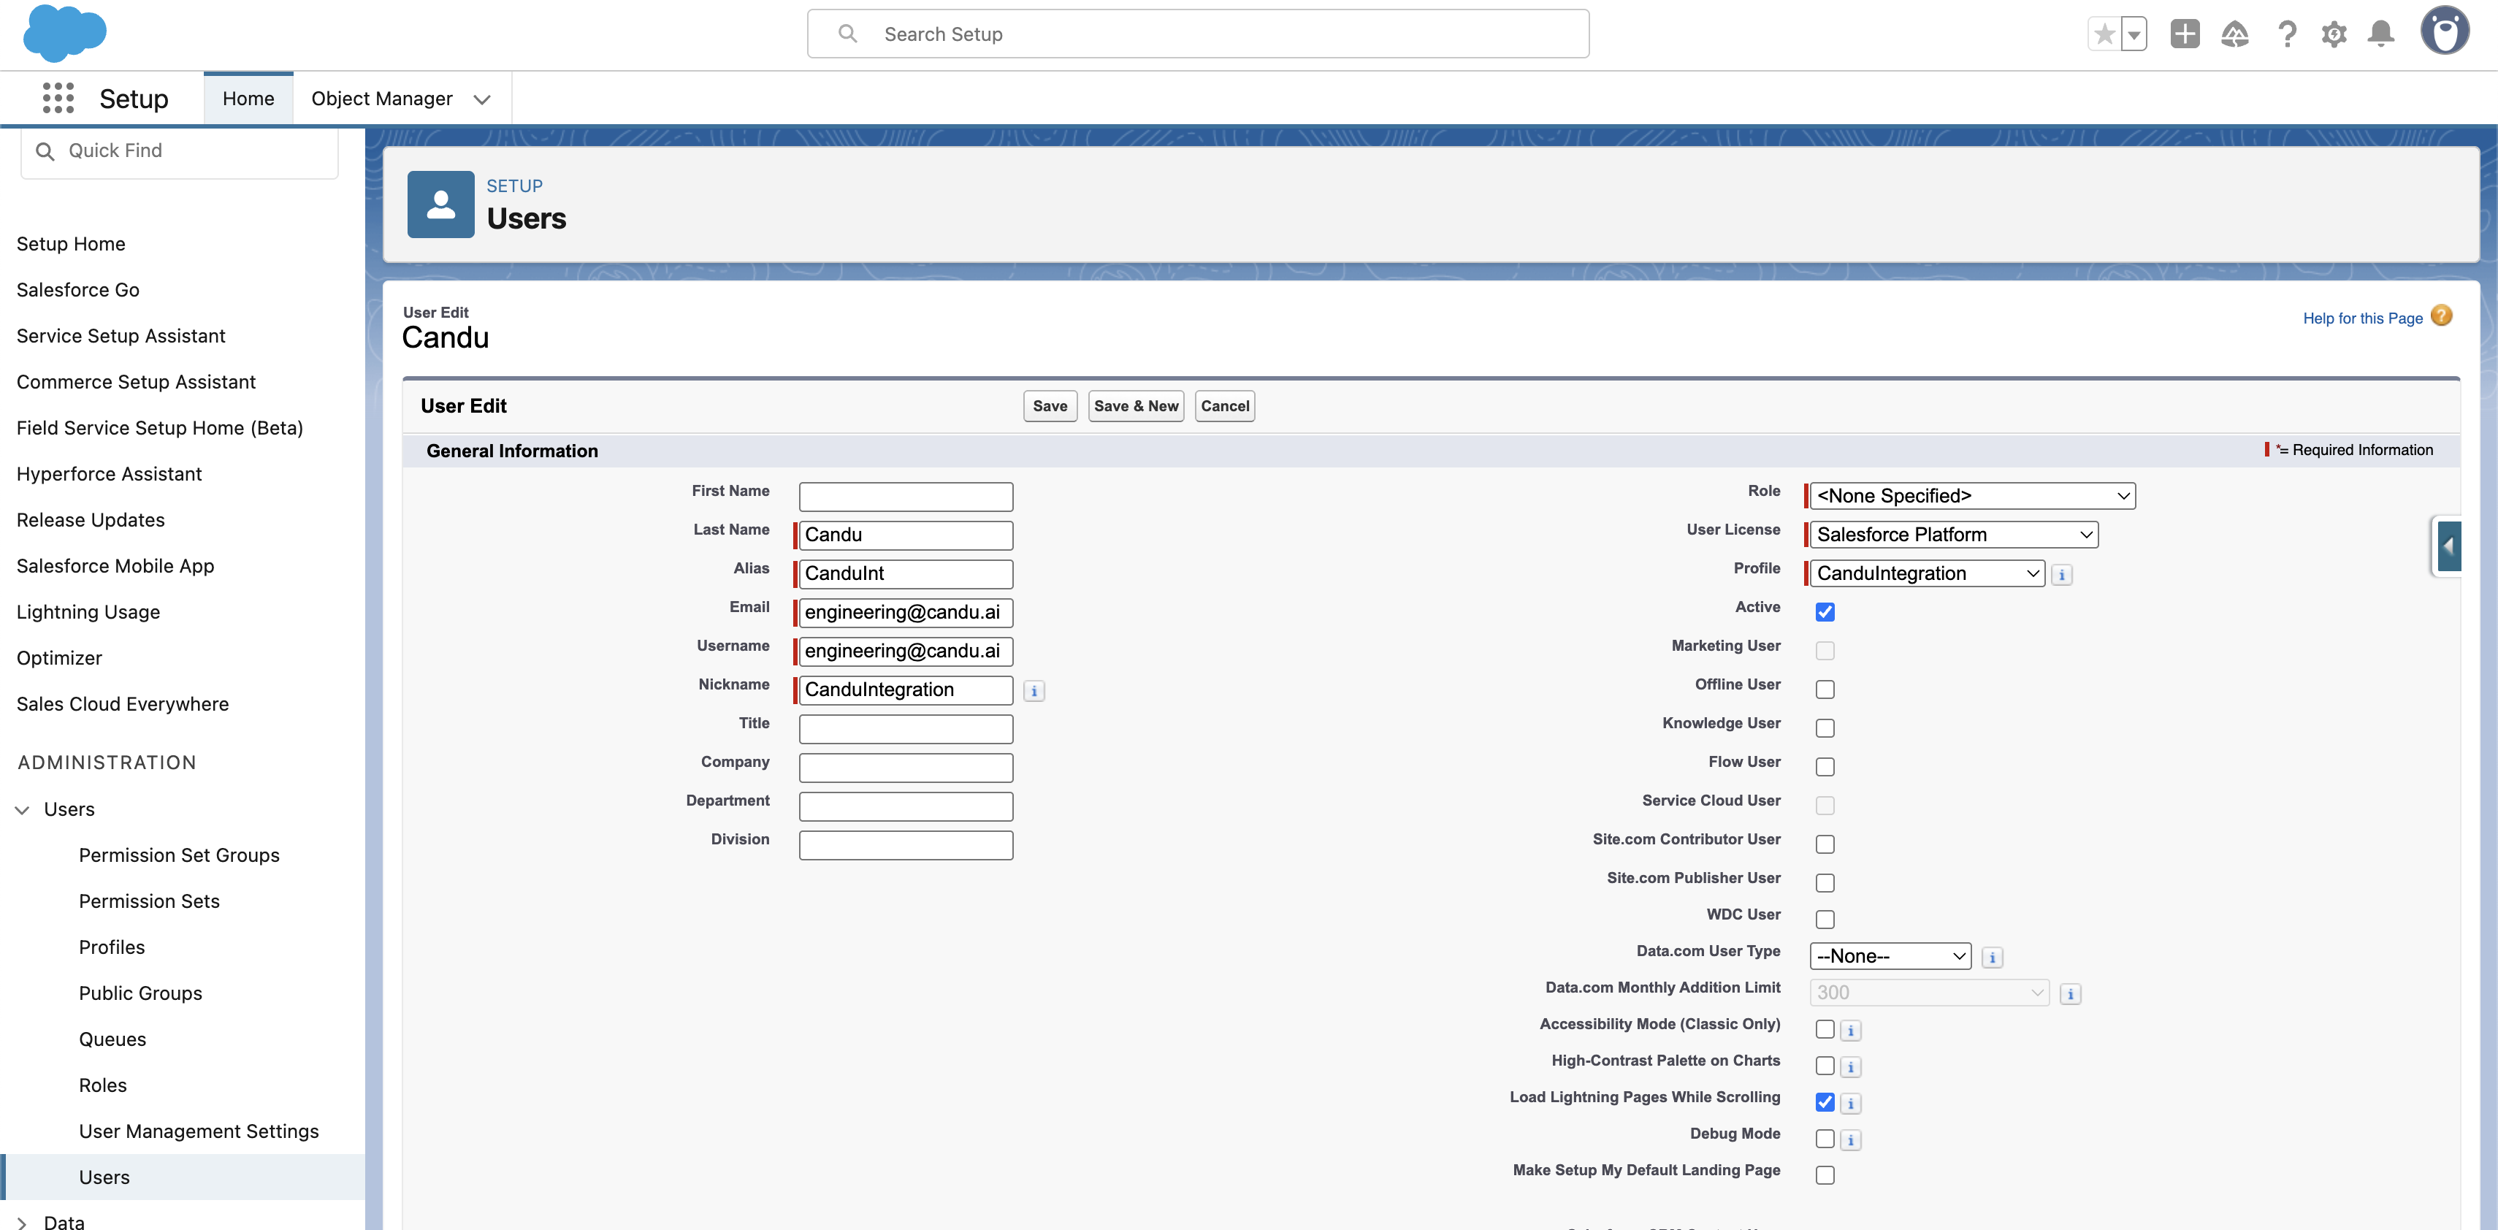Image resolution: width=2498 pixels, height=1230 pixels.
Task: Click the info icon beside Nickname
Action: (x=1034, y=691)
